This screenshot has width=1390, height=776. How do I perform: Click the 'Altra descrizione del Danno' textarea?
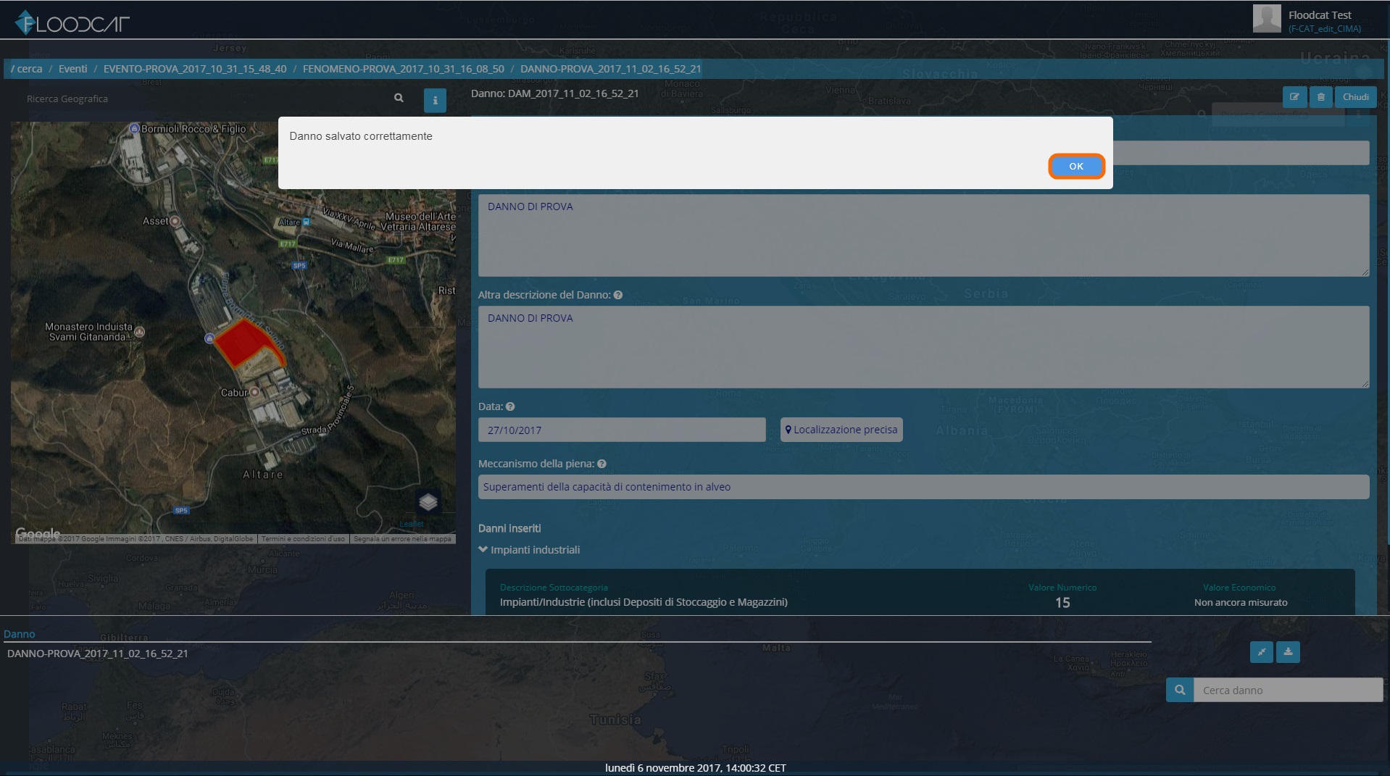[923, 347]
